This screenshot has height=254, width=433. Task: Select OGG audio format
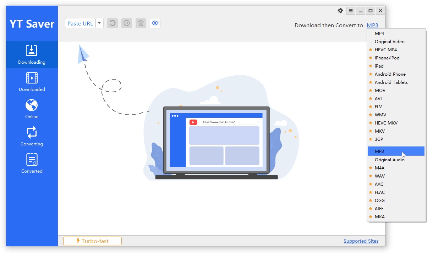[x=396, y=200]
